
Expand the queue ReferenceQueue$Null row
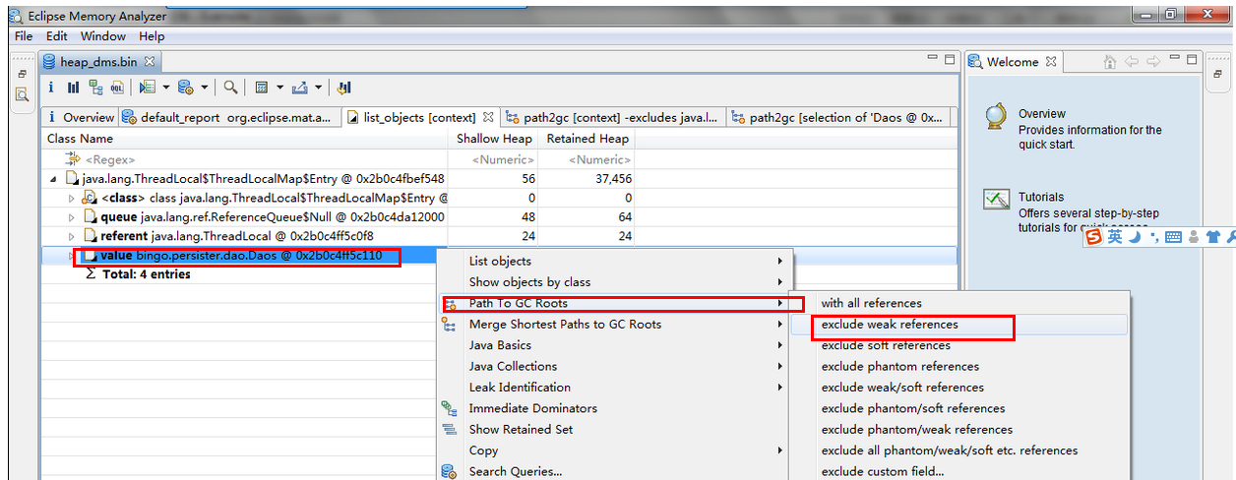click(71, 216)
